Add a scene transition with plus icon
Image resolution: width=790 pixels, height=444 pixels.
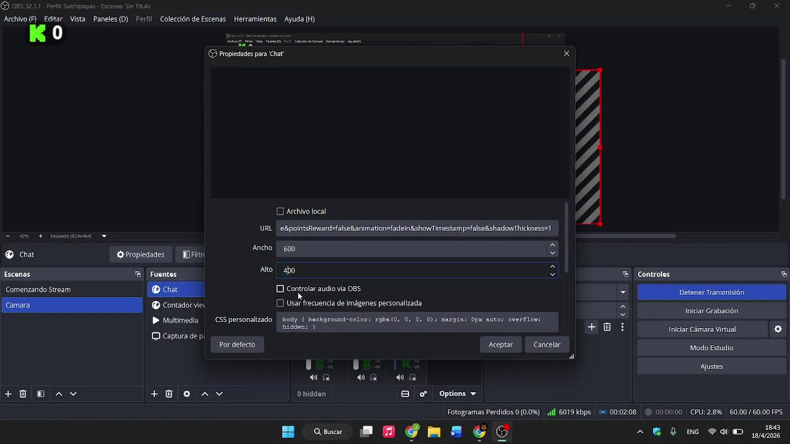tap(592, 327)
